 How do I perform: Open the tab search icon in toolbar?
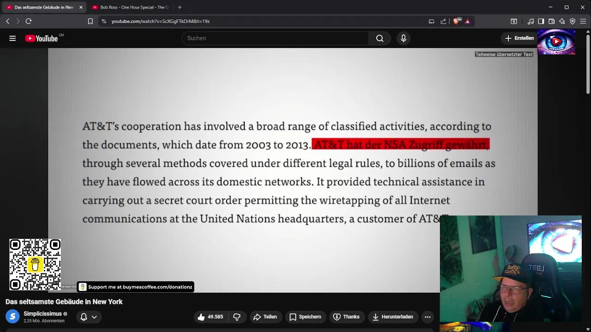pos(513,21)
